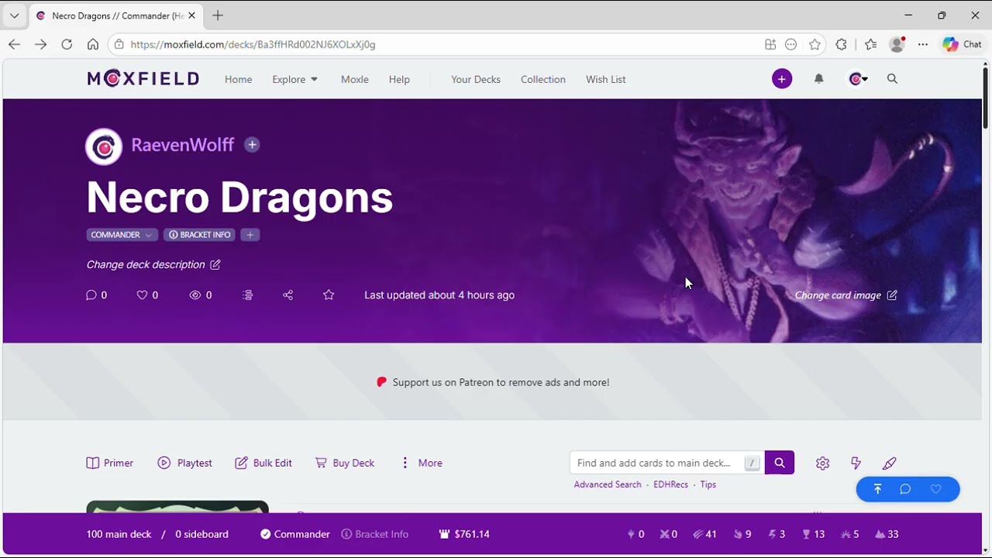Click the share deck icon
Image resolution: width=992 pixels, height=558 pixels.
[288, 294]
